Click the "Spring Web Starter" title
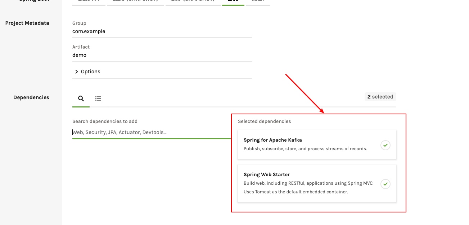Viewport: 469px width, 225px height. tap(266, 174)
